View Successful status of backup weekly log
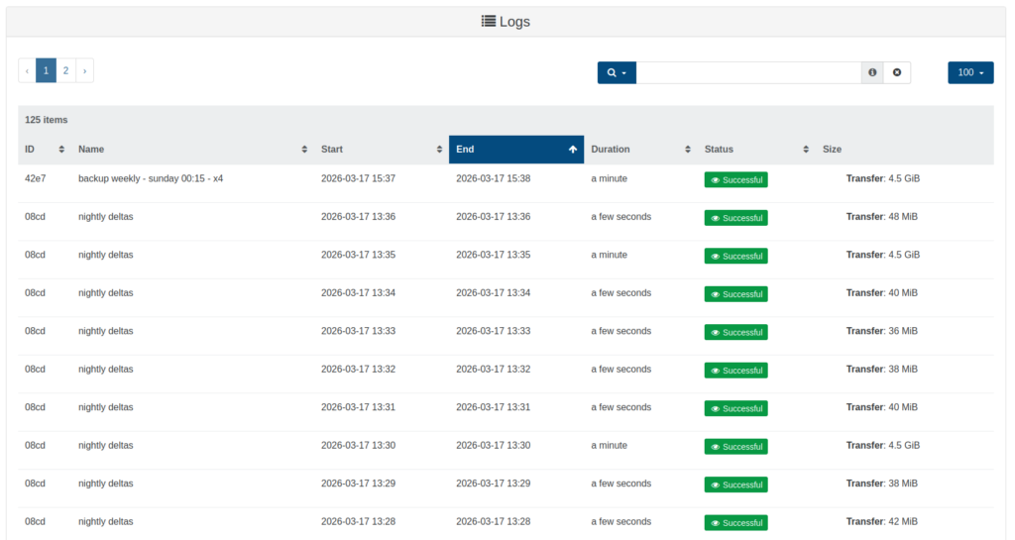 [735, 179]
